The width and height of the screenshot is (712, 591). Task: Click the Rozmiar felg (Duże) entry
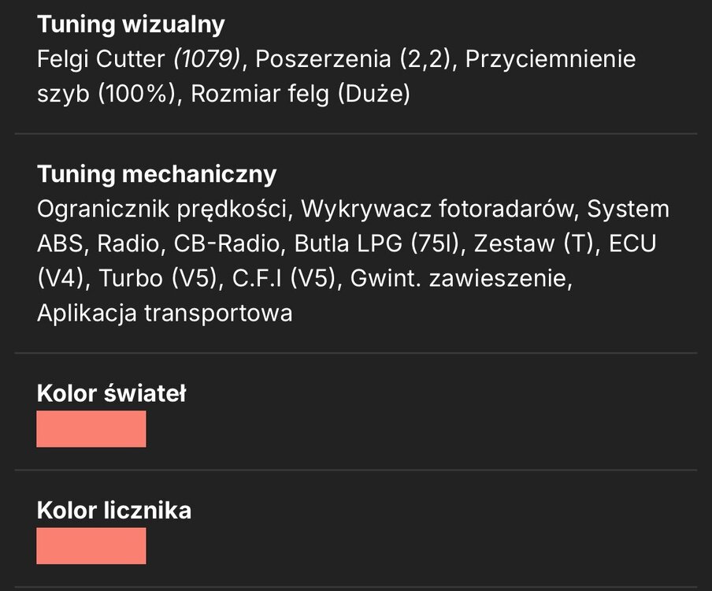click(300, 94)
